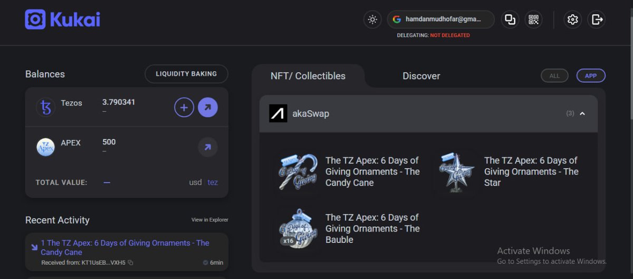Switch total value to usd
Screen dimensions: 633x279
pos(195,182)
